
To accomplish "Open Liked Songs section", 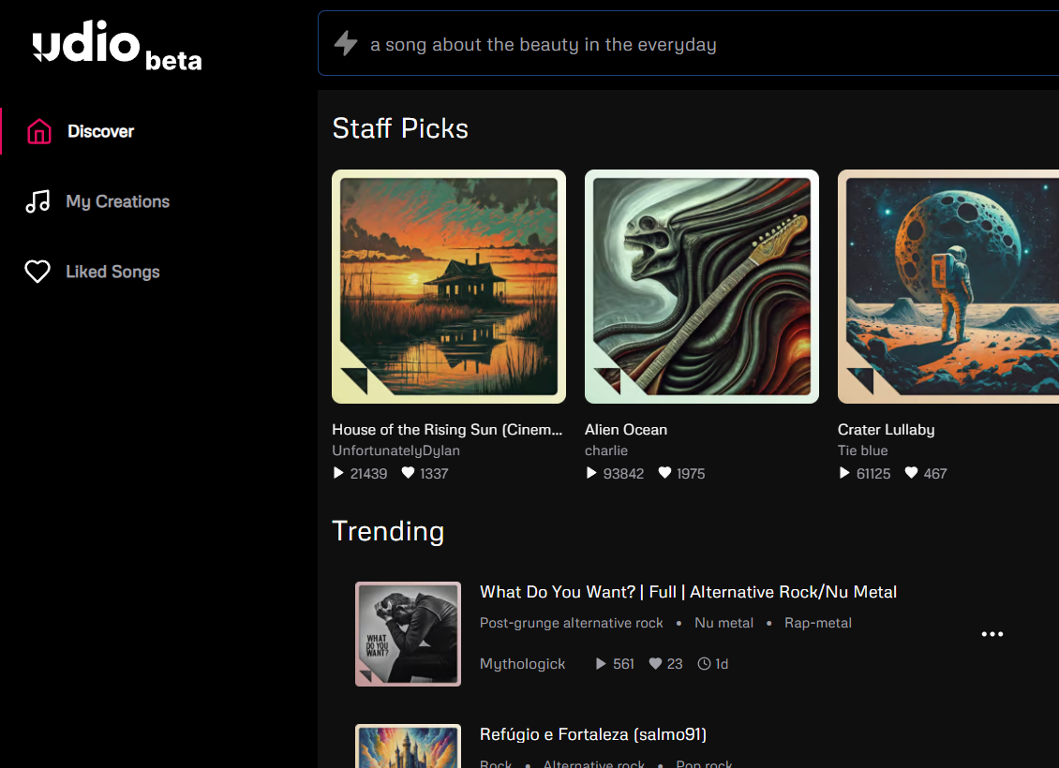I will click(112, 272).
